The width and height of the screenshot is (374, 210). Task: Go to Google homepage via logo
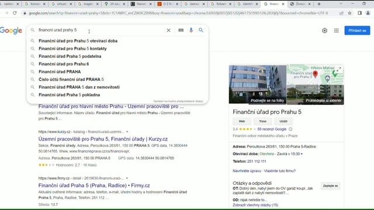click(x=11, y=30)
